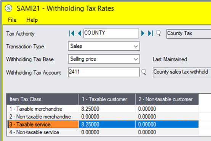211x141 pixels.
Task: Click the Item Tax Class column header
Action: point(43,99)
